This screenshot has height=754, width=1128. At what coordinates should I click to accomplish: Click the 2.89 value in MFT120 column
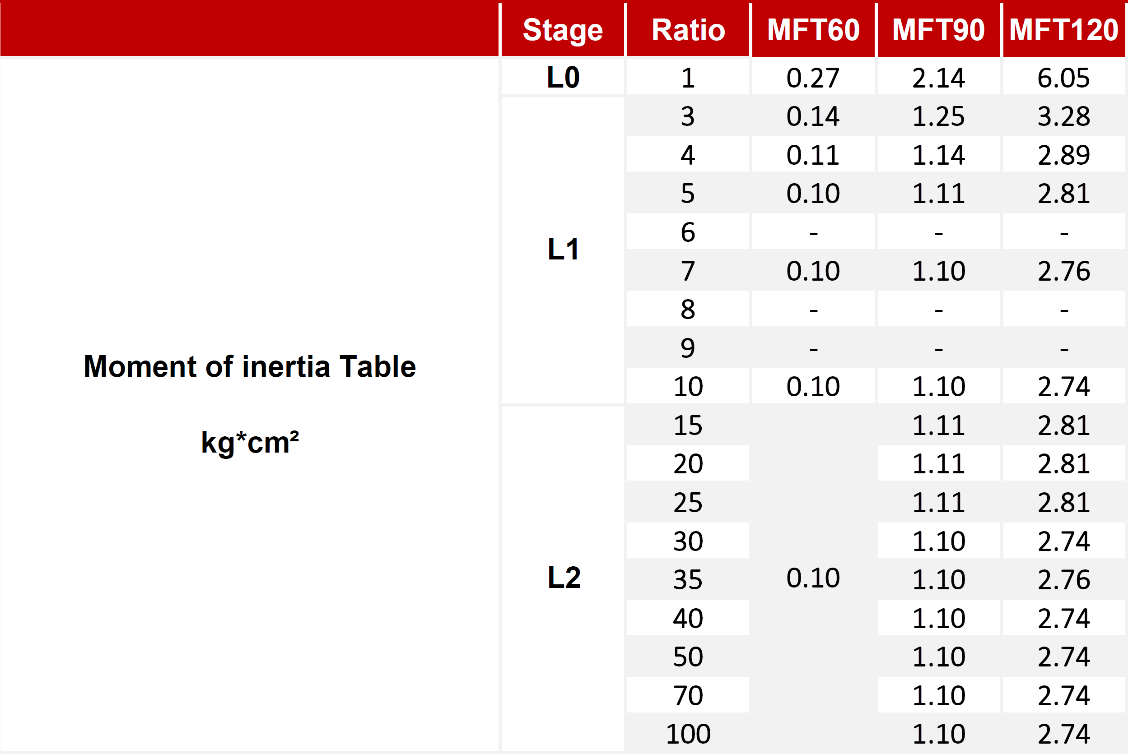pyautogui.click(x=1063, y=155)
